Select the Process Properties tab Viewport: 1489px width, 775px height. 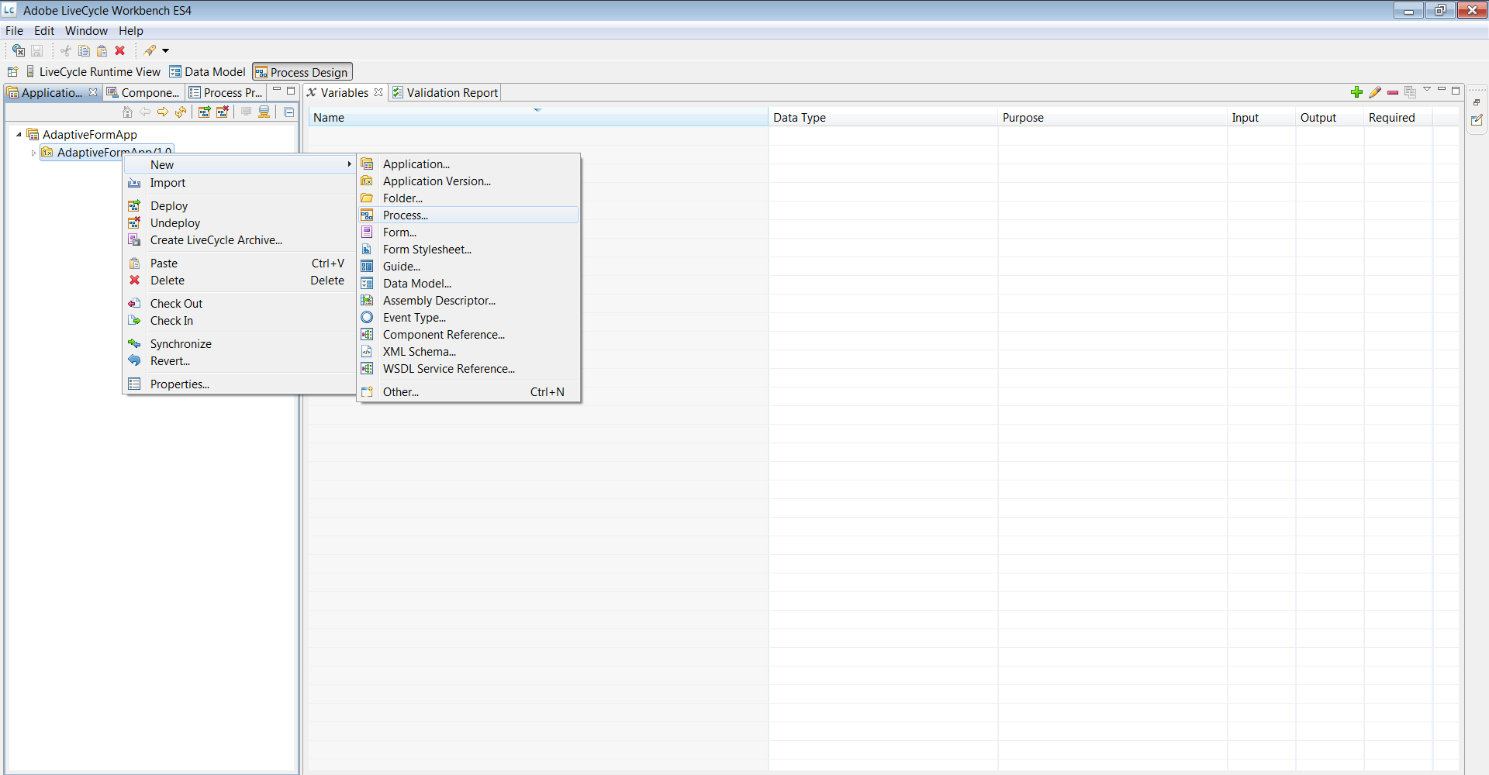point(226,93)
